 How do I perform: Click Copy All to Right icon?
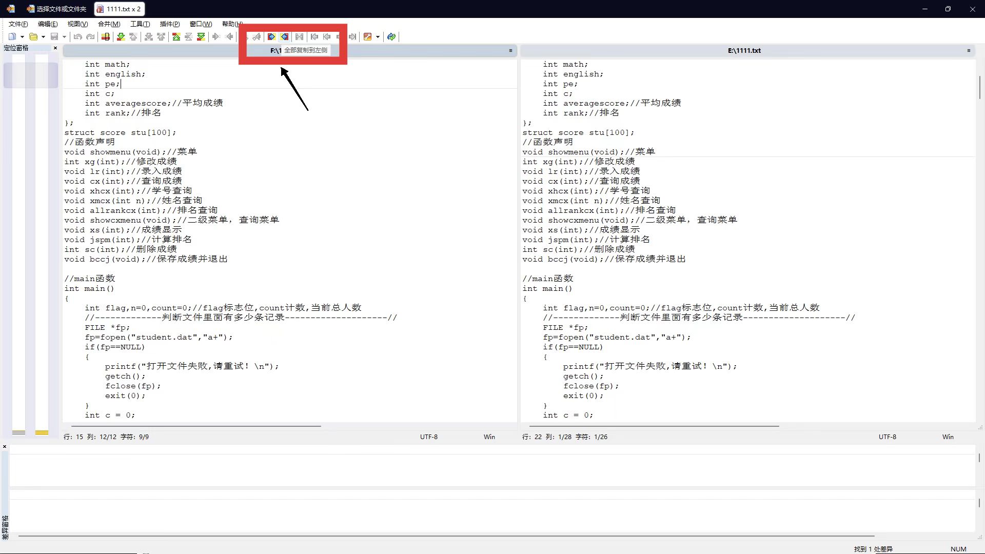click(x=271, y=36)
